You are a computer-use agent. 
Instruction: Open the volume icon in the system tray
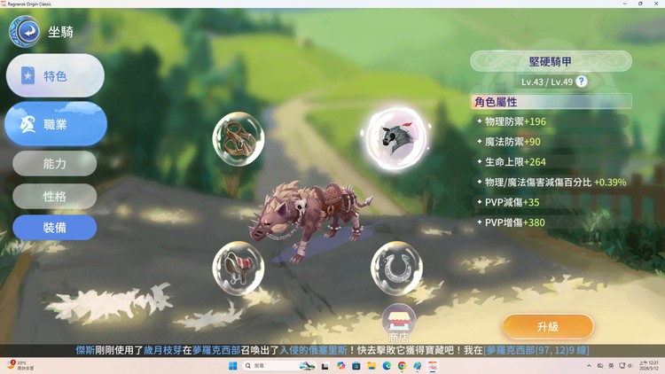(630, 366)
